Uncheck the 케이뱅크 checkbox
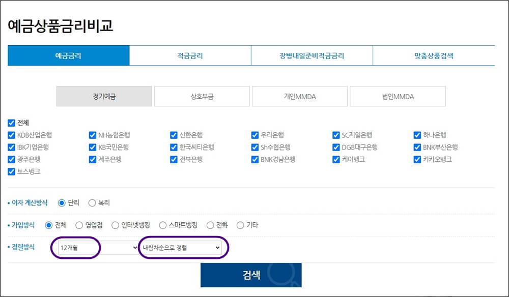 (x=335, y=159)
